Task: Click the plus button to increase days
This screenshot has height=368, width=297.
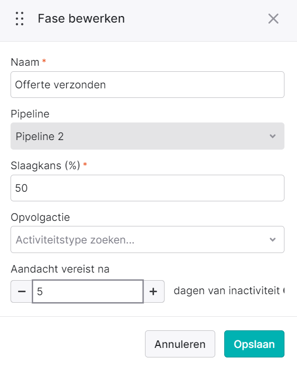Action: point(154,292)
